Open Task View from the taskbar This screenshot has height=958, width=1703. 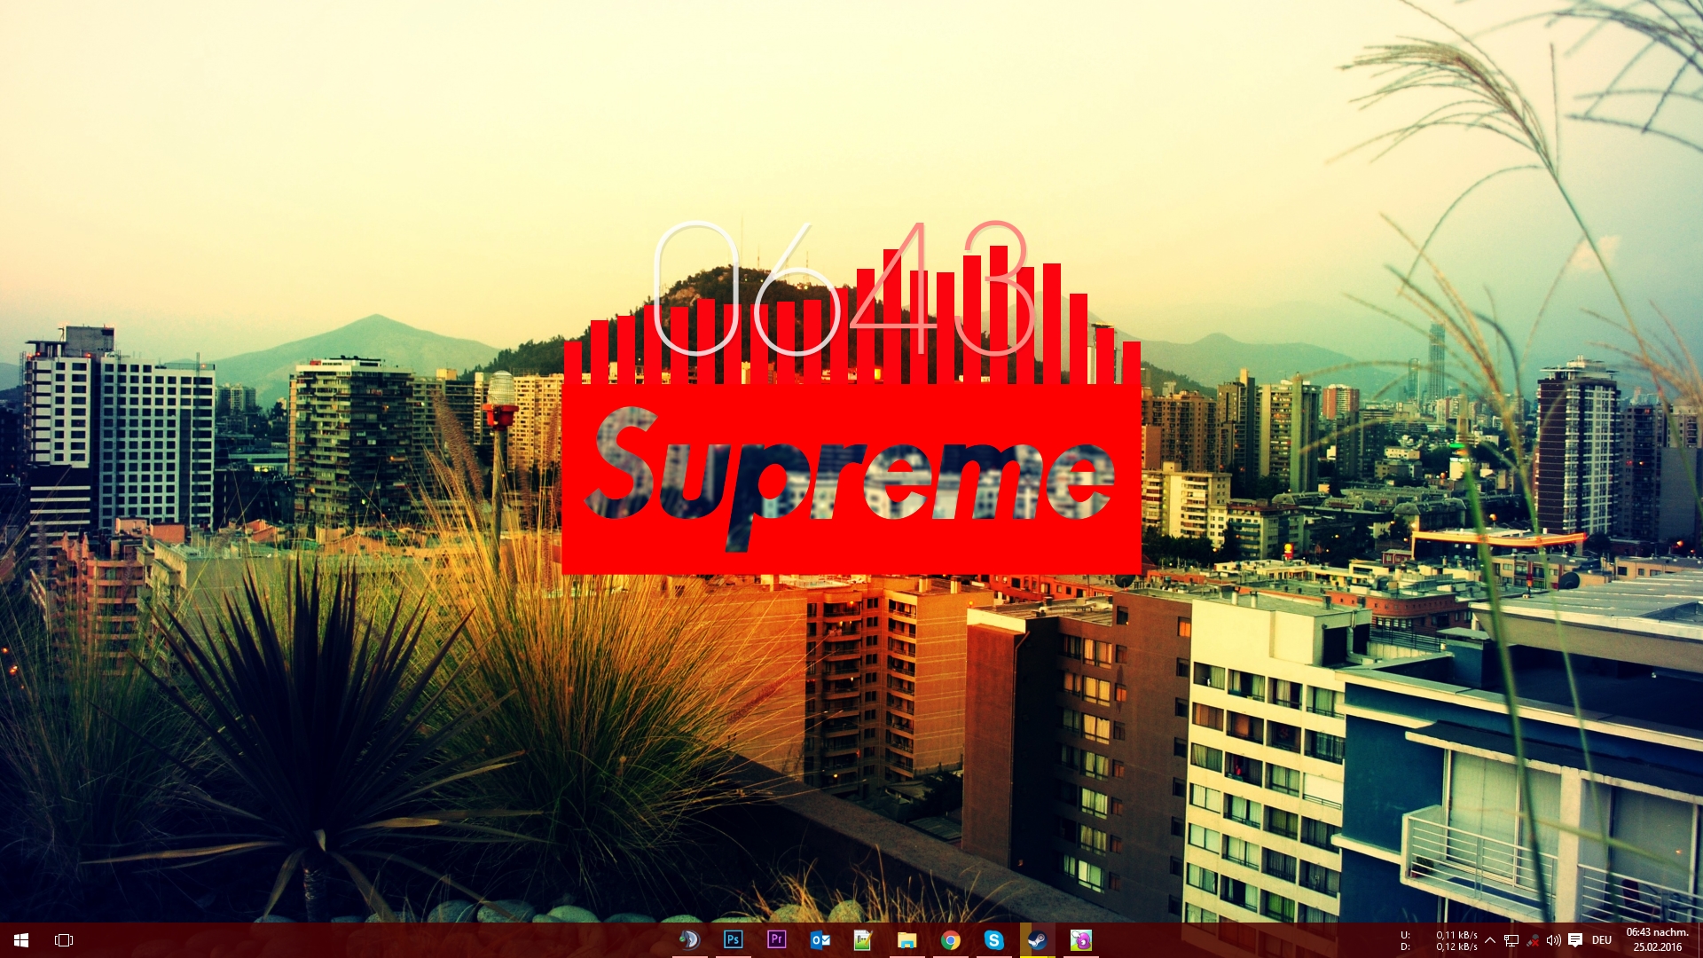[x=64, y=940]
